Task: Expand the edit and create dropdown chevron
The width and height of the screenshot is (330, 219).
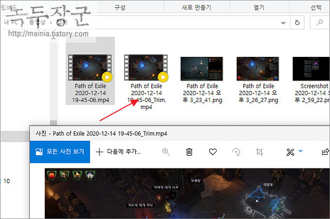Action: pos(301,150)
